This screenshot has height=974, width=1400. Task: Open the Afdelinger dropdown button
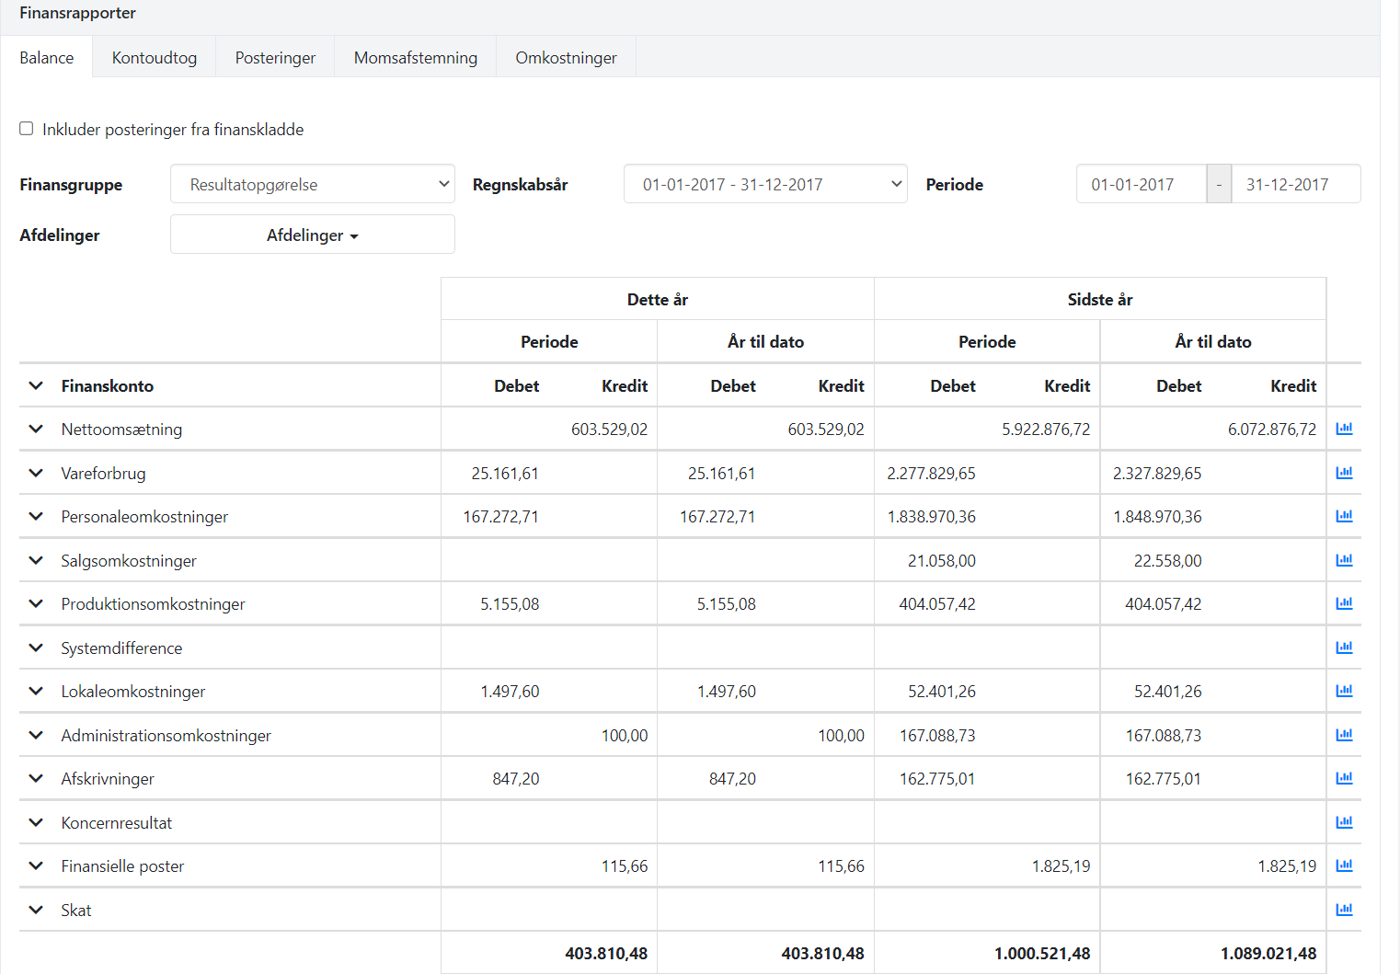[312, 235]
